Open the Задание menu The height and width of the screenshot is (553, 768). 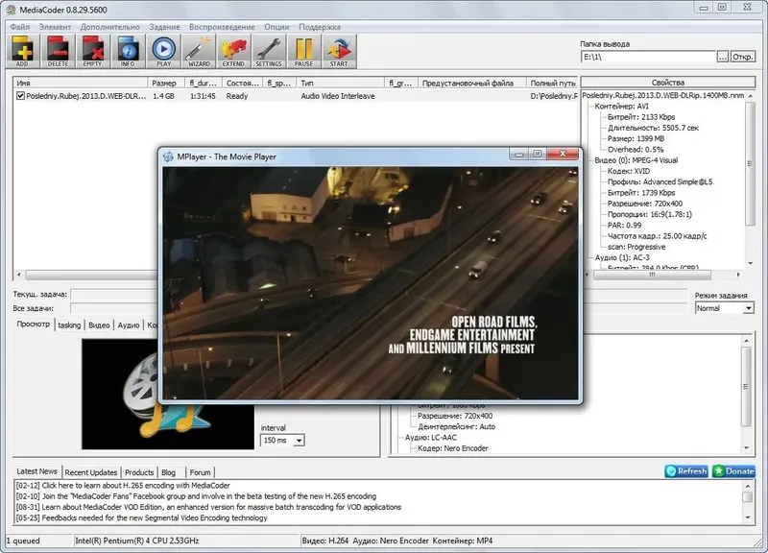pyautogui.click(x=164, y=27)
